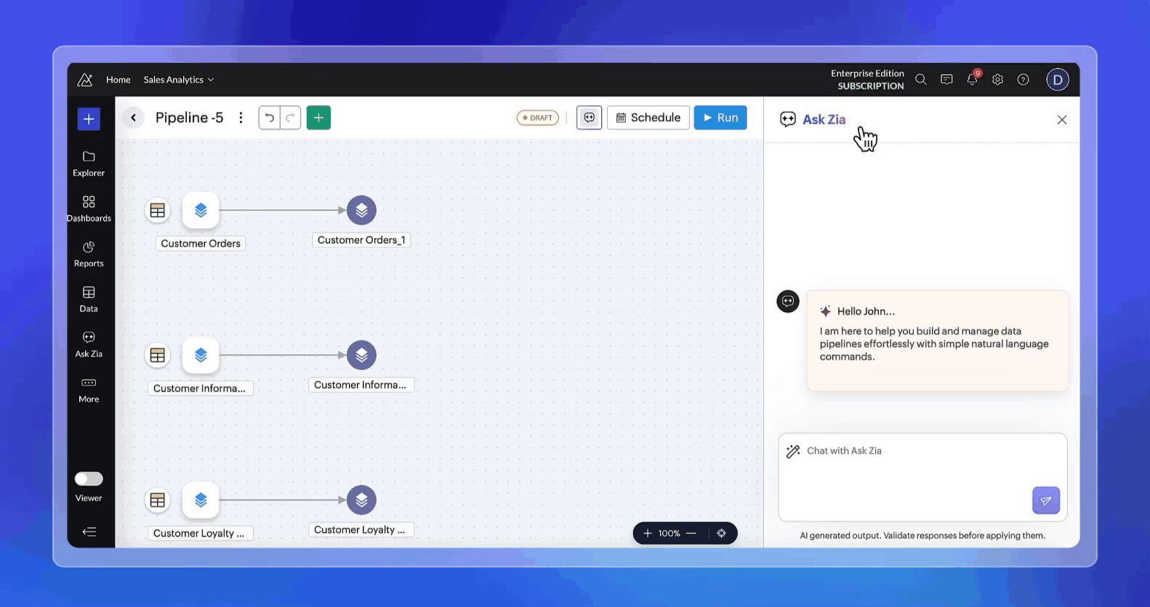
Task: Open the Pipeline -5 three-dot options menu
Action: (241, 118)
